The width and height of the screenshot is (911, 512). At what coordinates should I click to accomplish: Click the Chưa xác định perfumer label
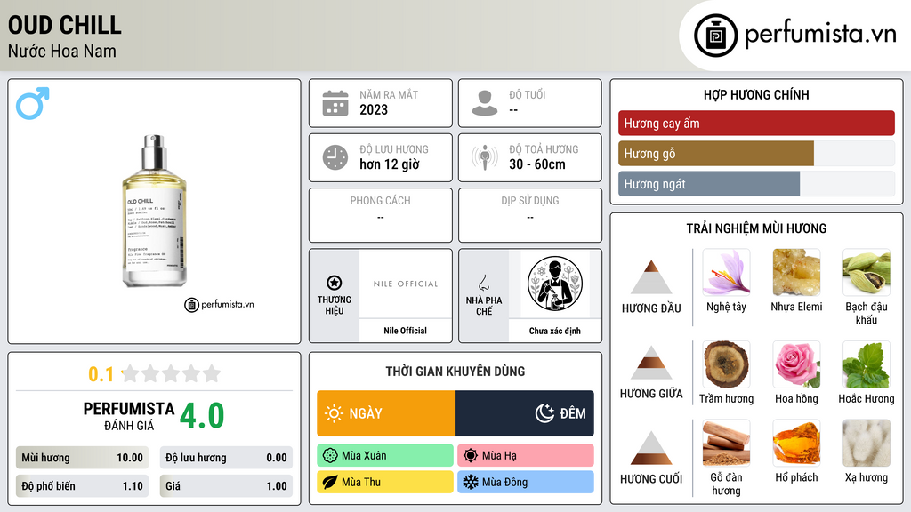[x=555, y=331]
